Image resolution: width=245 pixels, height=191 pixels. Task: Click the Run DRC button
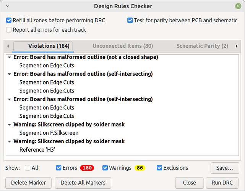pyautogui.click(x=222, y=183)
